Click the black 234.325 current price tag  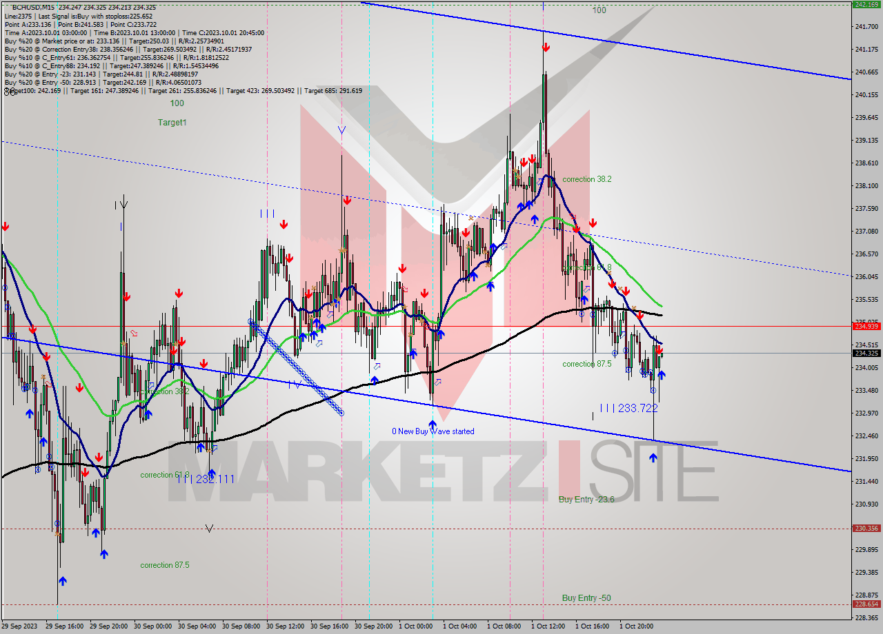(x=867, y=353)
